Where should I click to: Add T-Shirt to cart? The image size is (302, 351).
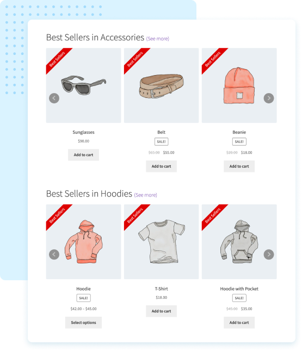tap(161, 311)
